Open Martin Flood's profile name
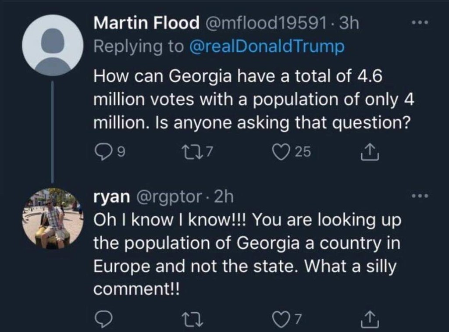The image size is (449, 332). [146, 24]
